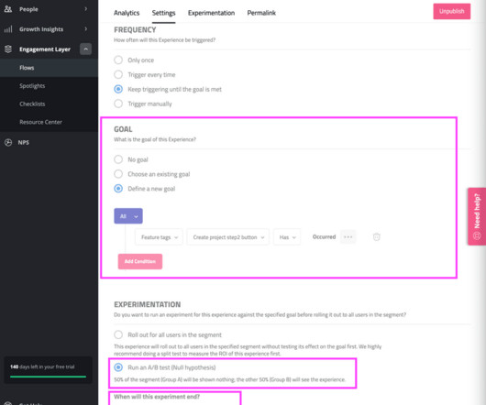Viewport: 486px width, 405px height.
Task: Select the No goal radio button
Action: (118, 159)
